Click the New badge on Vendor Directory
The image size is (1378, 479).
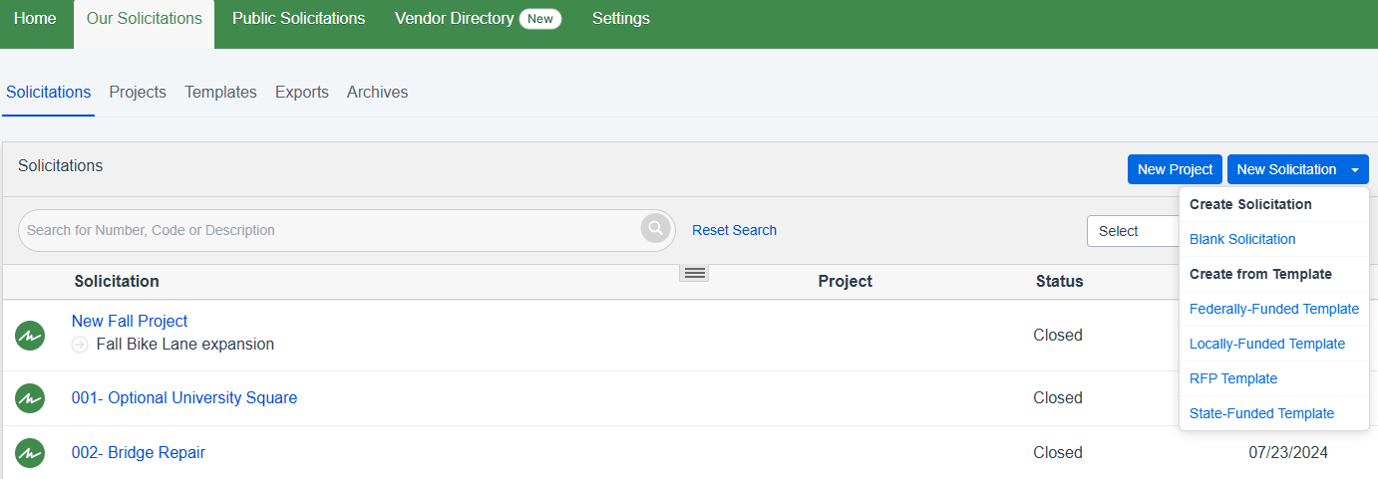click(539, 19)
